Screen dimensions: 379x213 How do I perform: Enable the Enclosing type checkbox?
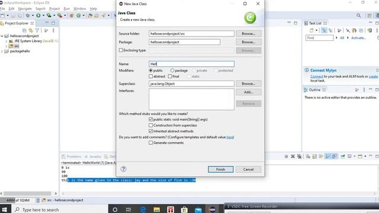[121, 50]
